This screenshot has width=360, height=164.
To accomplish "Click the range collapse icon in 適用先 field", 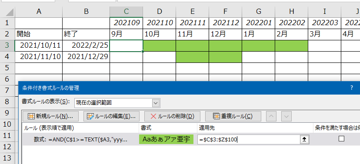I will [304, 139].
